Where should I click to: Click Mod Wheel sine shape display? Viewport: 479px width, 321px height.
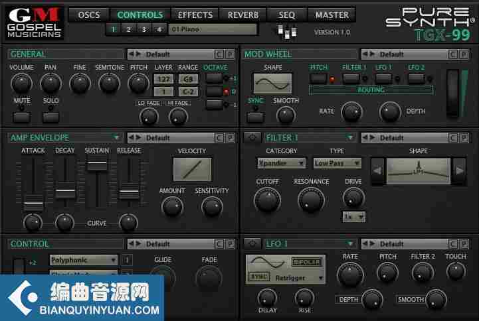[x=272, y=83]
